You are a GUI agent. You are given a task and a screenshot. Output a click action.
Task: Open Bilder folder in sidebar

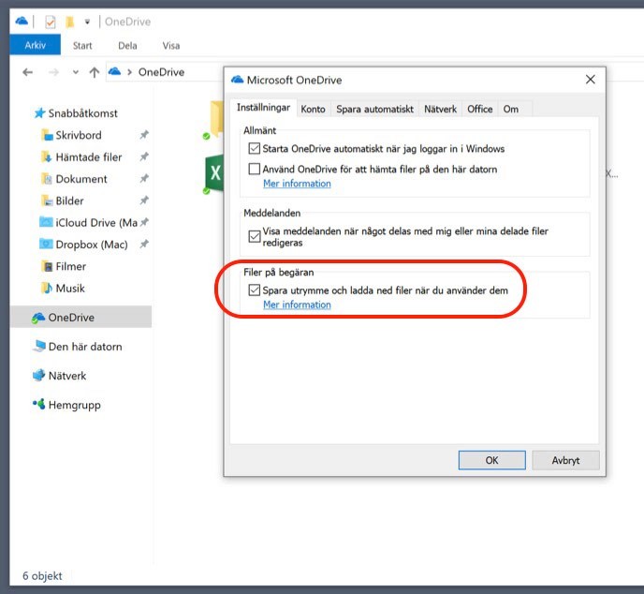click(x=69, y=200)
